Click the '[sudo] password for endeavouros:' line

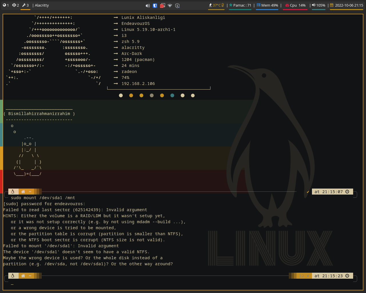(44, 204)
